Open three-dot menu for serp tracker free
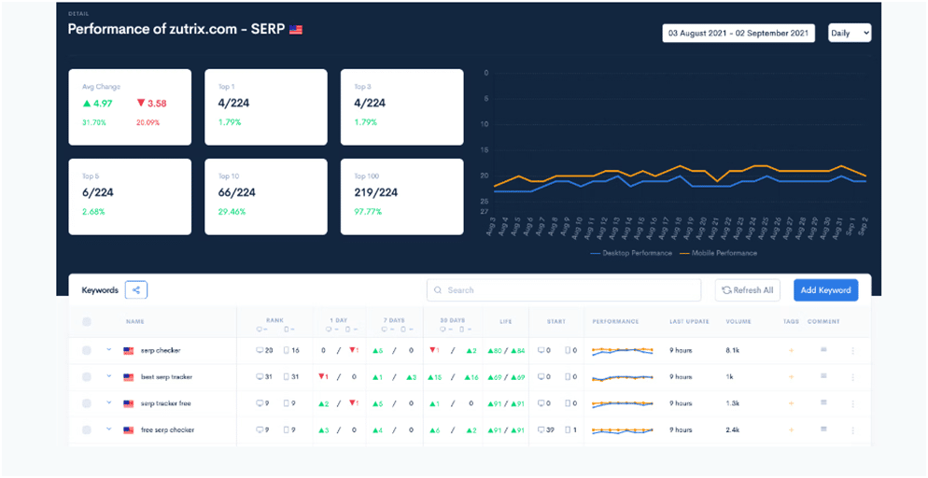Image resolution: width=928 pixels, height=478 pixels. tap(852, 403)
